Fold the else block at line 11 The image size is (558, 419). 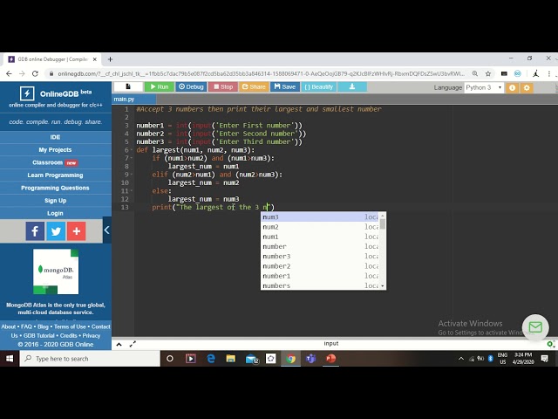[x=132, y=190]
